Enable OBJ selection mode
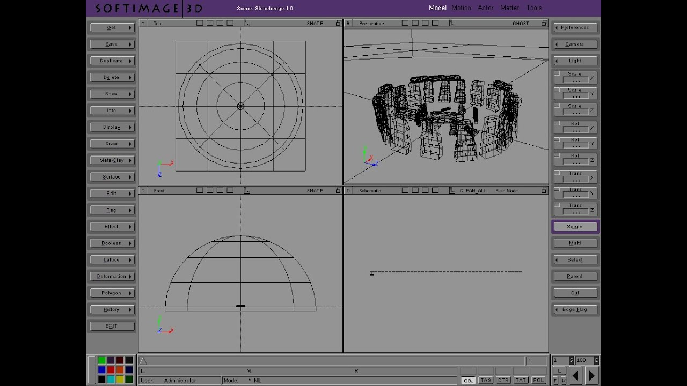687x386 pixels. [x=469, y=380]
